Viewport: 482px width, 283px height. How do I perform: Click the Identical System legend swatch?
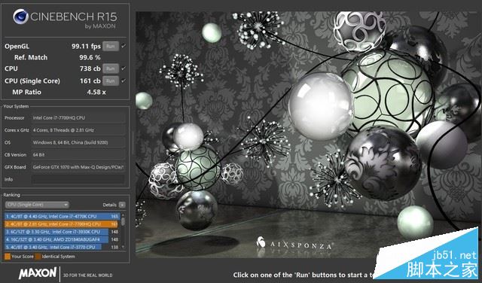[x=38, y=256]
